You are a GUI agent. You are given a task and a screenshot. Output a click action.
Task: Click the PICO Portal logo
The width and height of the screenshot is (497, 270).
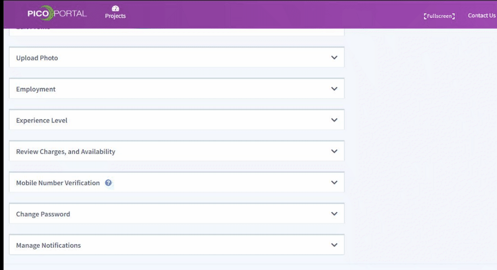57,13
